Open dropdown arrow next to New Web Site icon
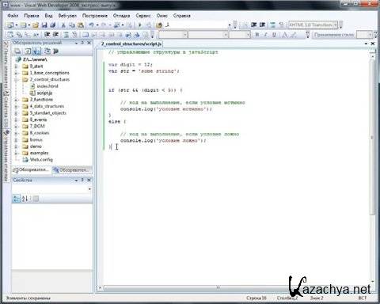The image size is (380, 304). pos(17,25)
